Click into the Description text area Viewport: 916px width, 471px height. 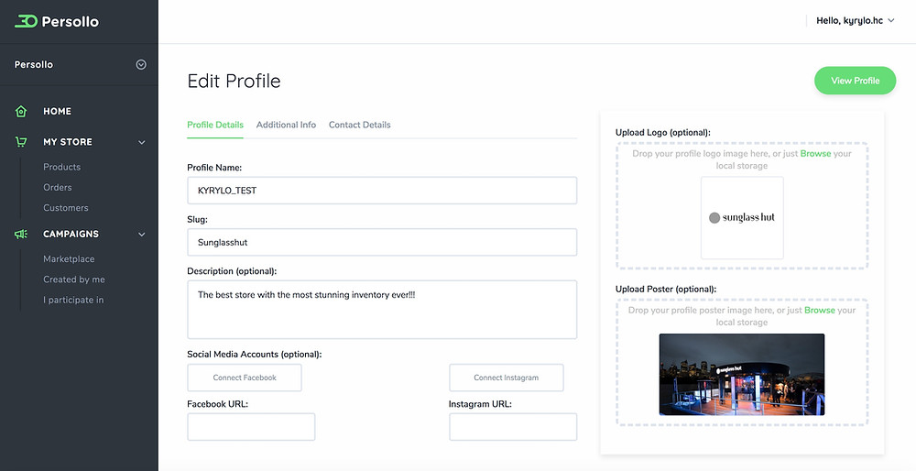click(382, 310)
